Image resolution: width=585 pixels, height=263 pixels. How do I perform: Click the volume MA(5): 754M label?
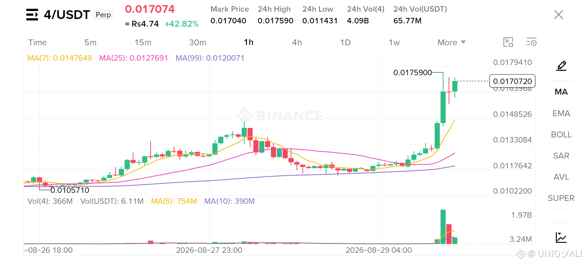[x=174, y=201]
